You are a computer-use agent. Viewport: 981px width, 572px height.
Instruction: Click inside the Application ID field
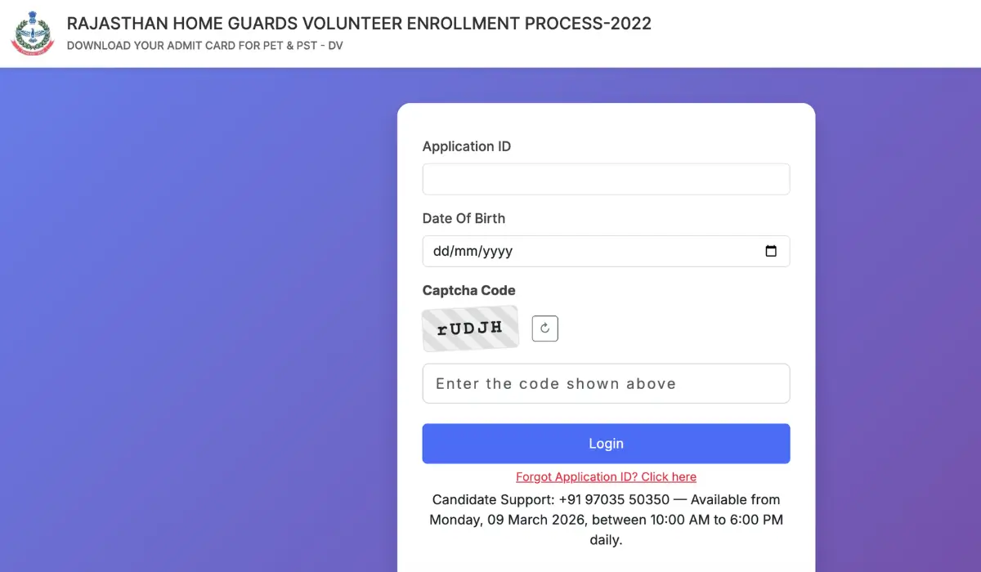606,179
